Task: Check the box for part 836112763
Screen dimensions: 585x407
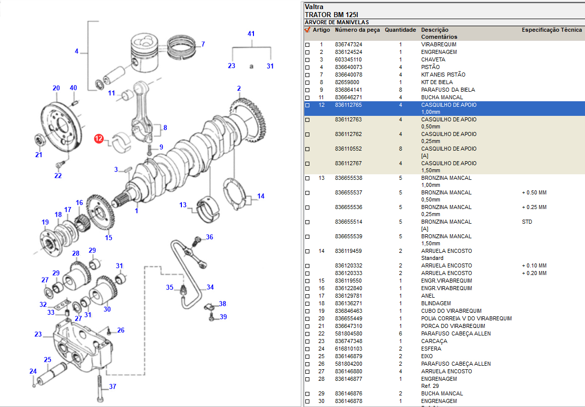Action: 307,120
